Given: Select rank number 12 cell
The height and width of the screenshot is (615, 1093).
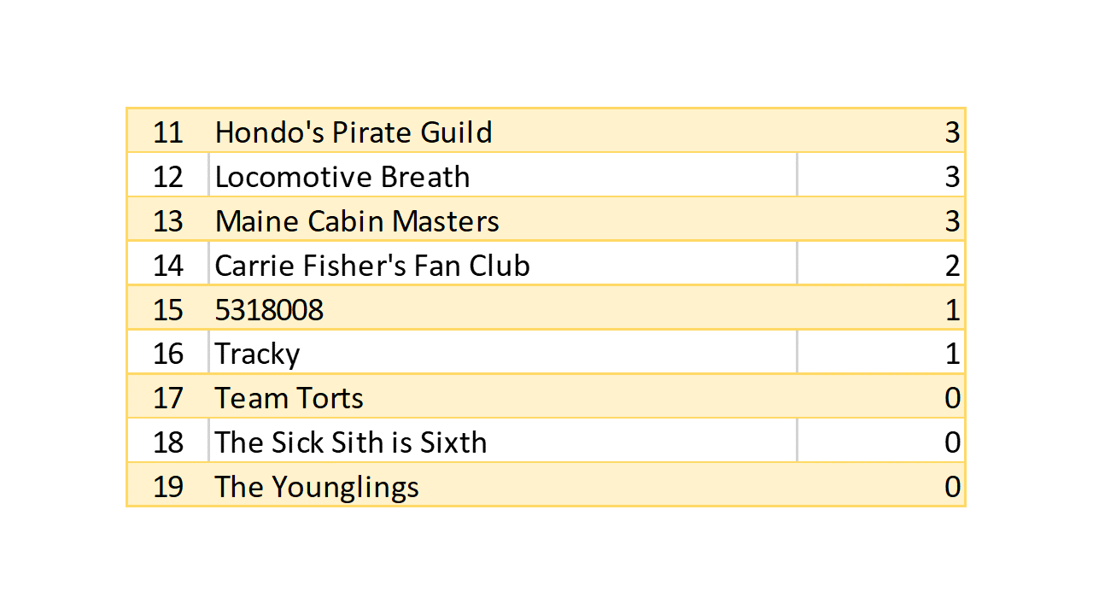Looking at the screenshot, I should click(168, 177).
